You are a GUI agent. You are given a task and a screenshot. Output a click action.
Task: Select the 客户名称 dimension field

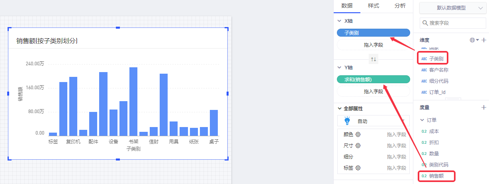click(x=439, y=70)
